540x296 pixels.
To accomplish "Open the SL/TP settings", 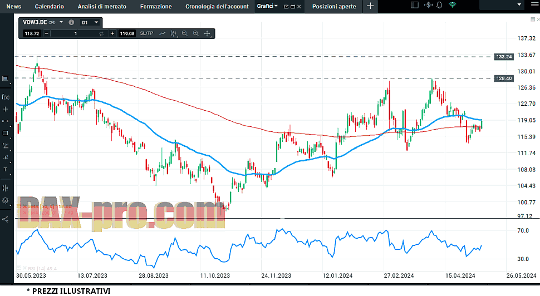I will tap(146, 33).
